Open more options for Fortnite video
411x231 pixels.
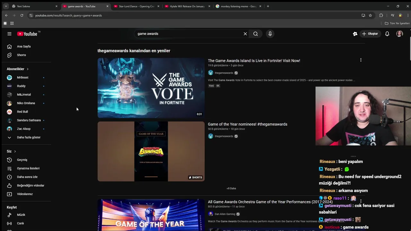tap(361, 60)
